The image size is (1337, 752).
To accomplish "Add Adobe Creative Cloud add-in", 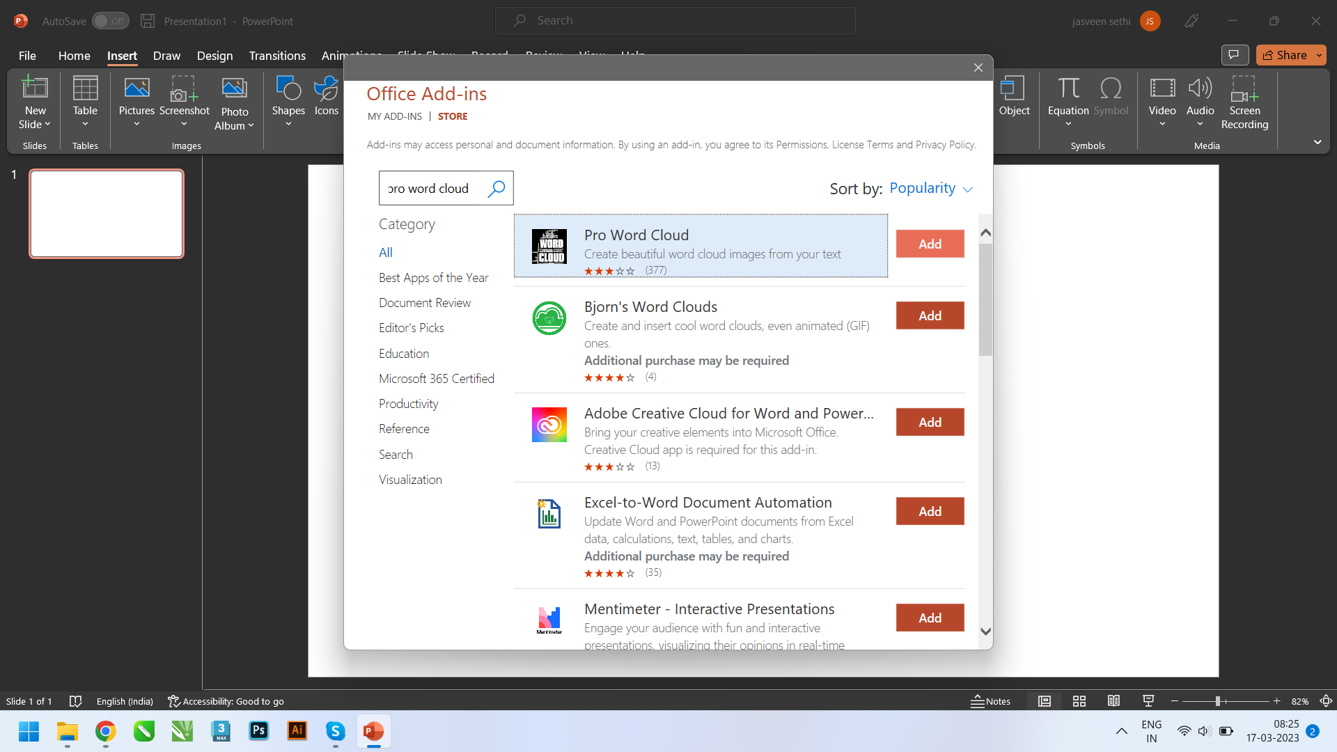I will pos(930,422).
